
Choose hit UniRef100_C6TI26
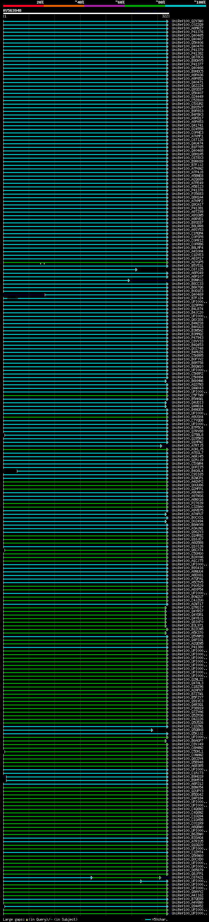[187, 140]
